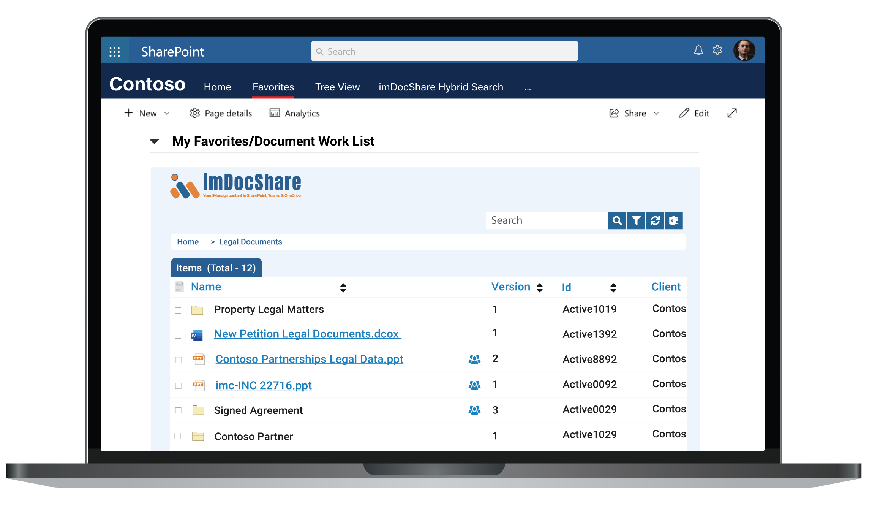872x510 pixels.
Task: Expand page to full screen
Action: [x=732, y=113]
